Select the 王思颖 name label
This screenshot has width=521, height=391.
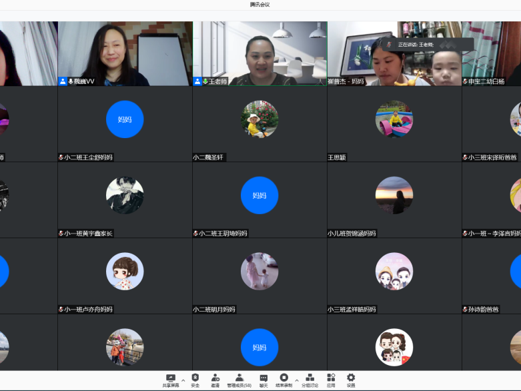[x=337, y=157]
